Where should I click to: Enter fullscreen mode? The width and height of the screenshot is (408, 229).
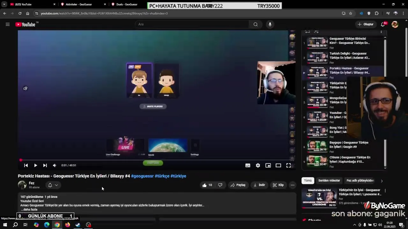coord(288,165)
